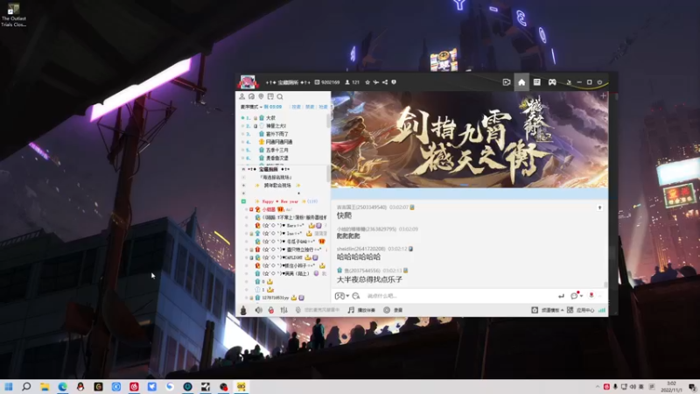
Task: Open the game emoticon dropdown in chat input
Action: pyautogui.click(x=342, y=296)
